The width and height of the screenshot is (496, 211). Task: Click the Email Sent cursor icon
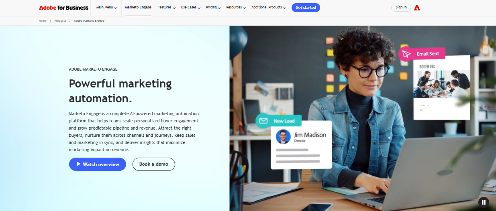406,54
